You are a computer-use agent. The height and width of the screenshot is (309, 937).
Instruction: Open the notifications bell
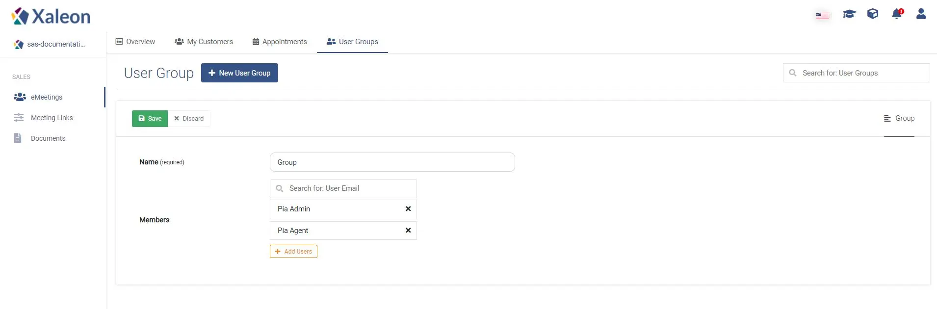point(897,14)
